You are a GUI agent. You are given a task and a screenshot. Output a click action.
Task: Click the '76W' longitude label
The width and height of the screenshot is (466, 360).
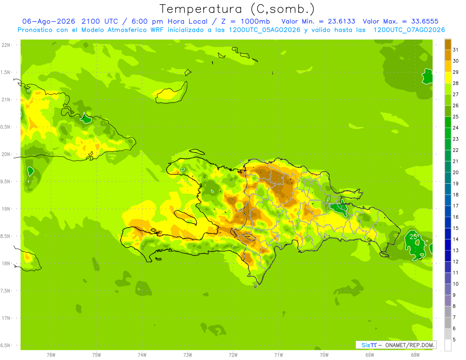click(51, 355)
